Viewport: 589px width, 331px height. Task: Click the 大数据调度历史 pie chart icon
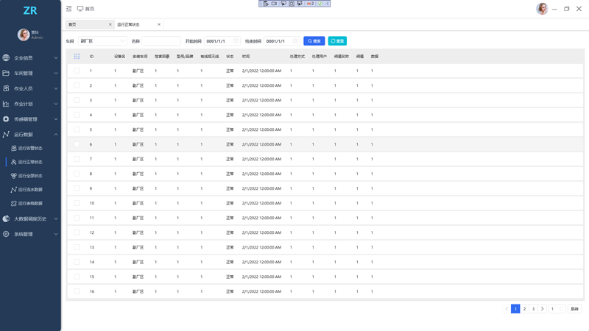pyautogui.click(x=6, y=218)
